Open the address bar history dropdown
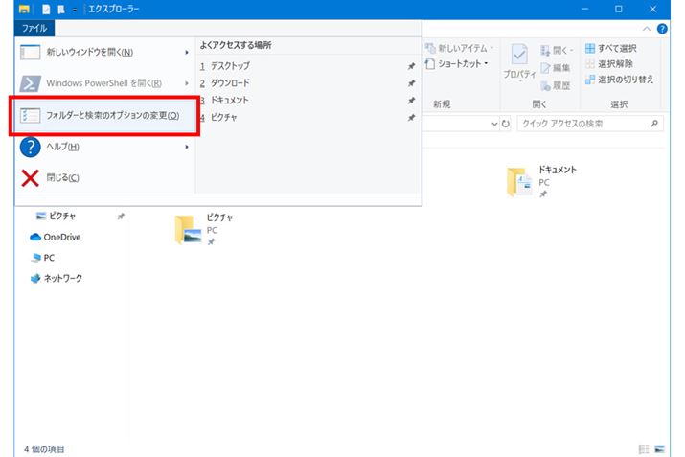The image size is (685, 457). (x=494, y=125)
